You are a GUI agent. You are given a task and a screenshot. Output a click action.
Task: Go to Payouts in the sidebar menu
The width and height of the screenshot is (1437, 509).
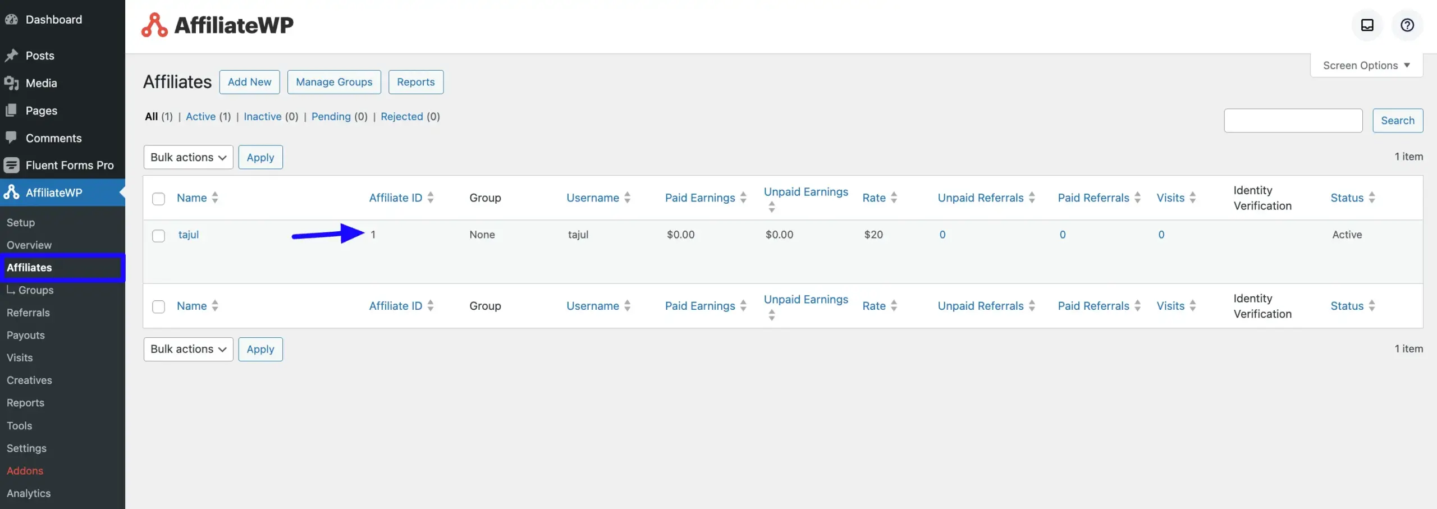point(26,335)
